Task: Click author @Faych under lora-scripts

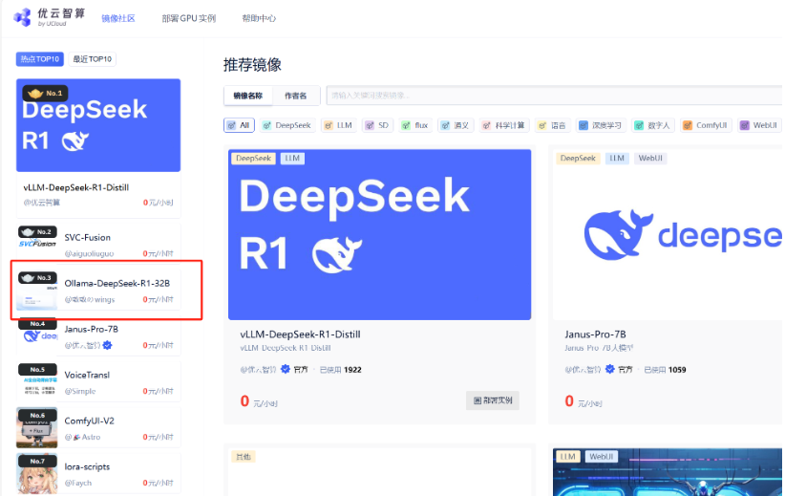Action: coord(78,483)
